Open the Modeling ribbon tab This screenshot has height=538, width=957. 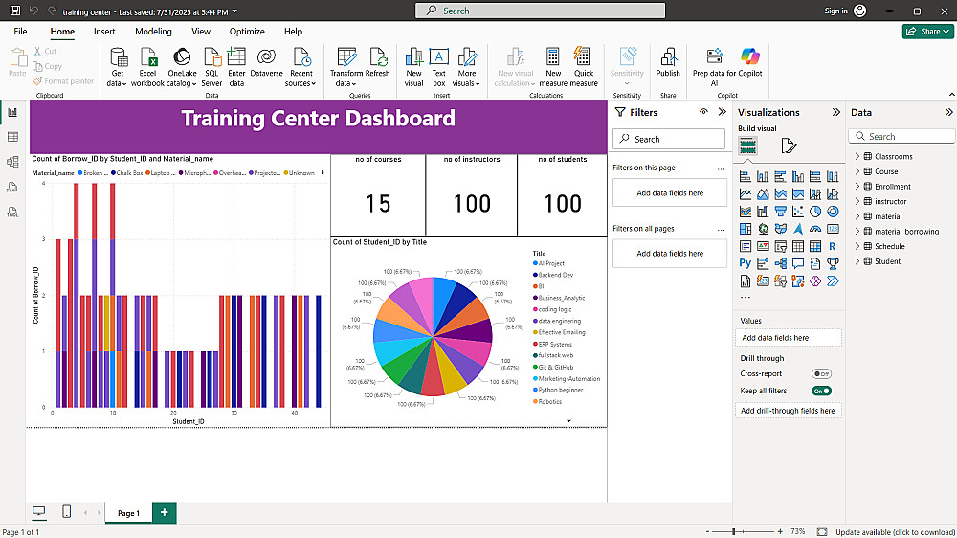(x=153, y=32)
